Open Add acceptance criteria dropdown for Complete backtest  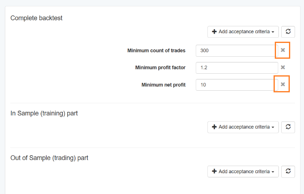(x=243, y=32)
